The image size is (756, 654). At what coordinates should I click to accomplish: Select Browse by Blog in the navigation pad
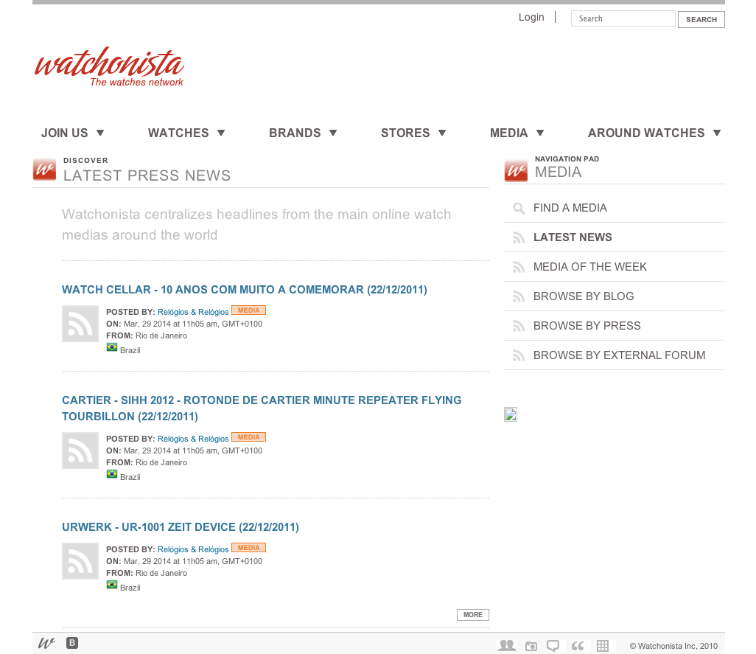615,296
